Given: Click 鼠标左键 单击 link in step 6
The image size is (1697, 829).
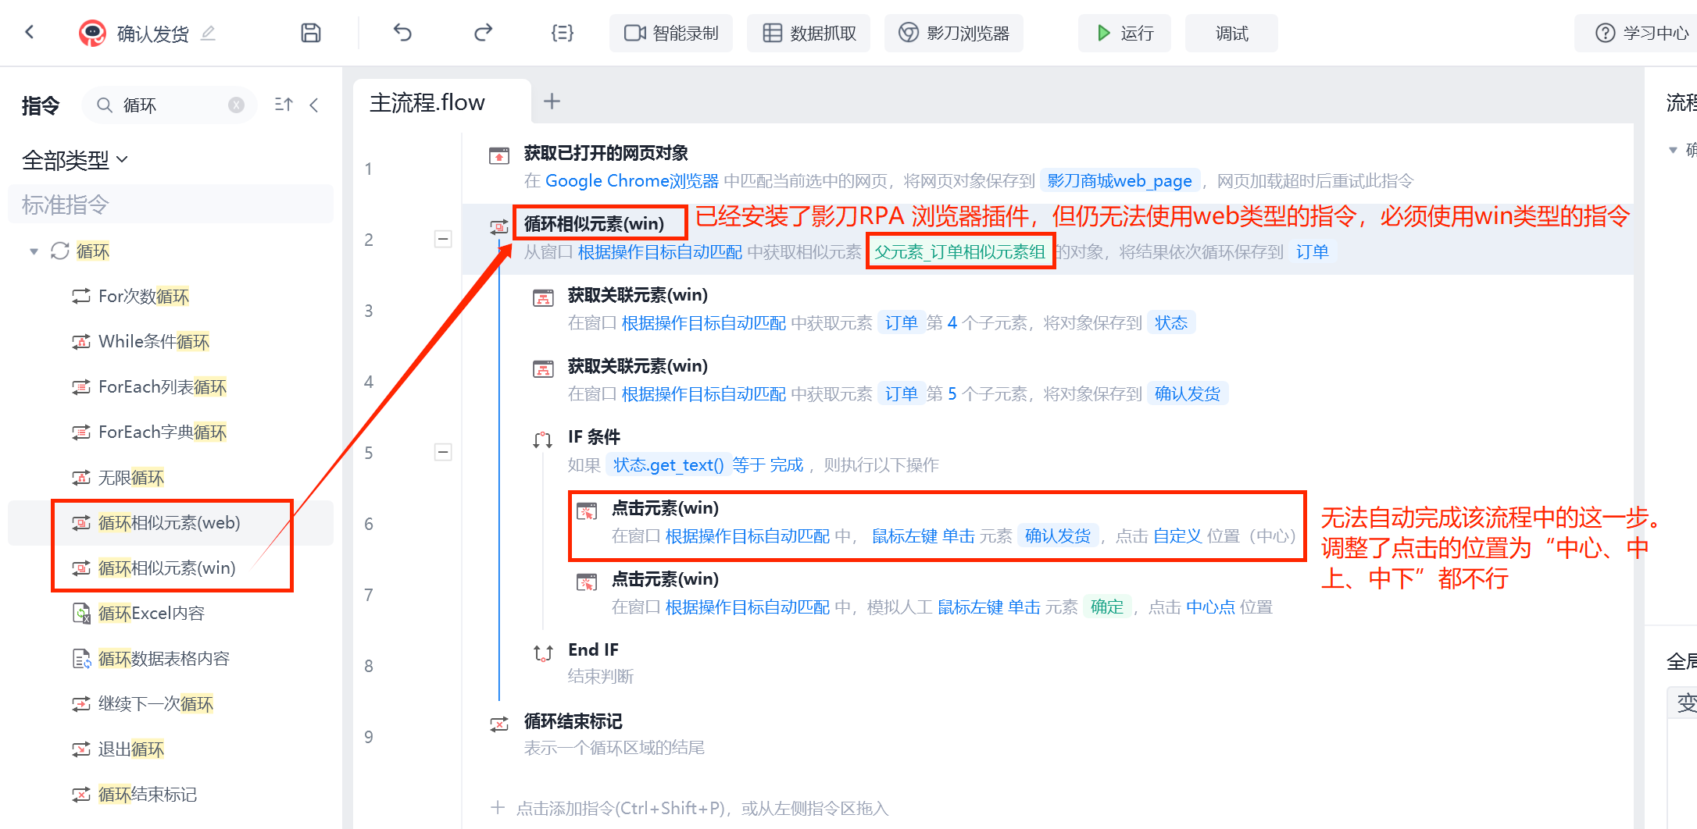Looking at the screenshot, I should pyautogui.click(x=923, y=536).
